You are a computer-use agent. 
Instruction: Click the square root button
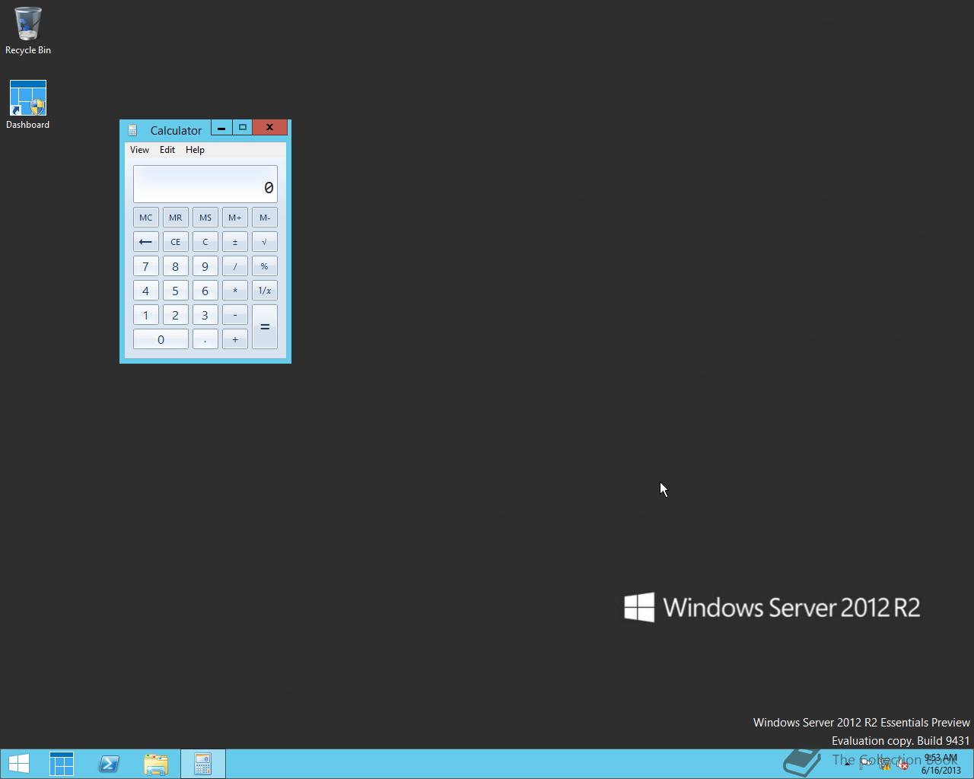[x=265, y=242]
